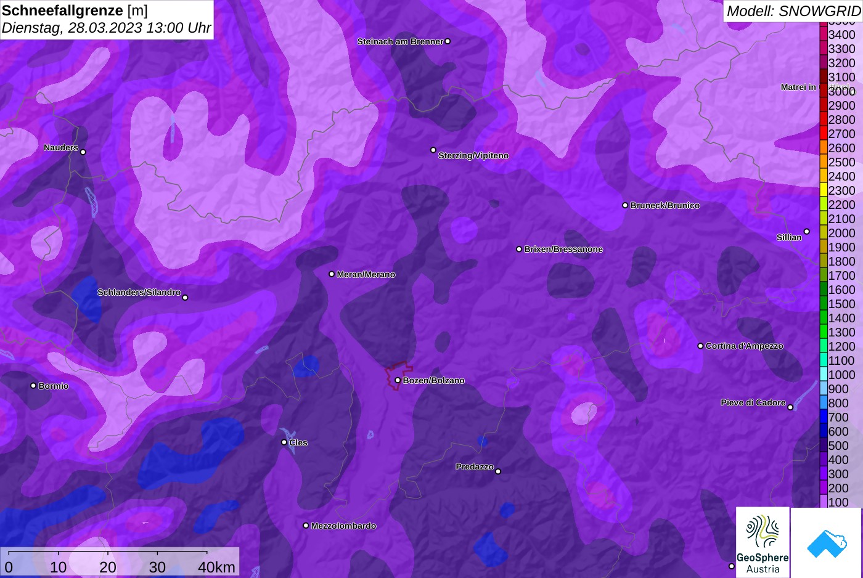Select the 500 legend value
The height and width of the screenshot is (578, 863).
[838, 446]
